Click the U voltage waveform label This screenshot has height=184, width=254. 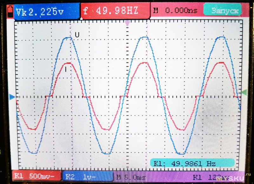click(x=77, y=35)
